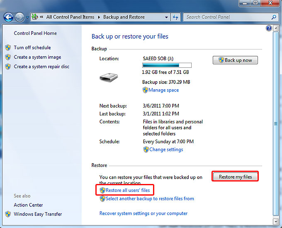Screen dimensions: 282x228
Task: Click the Next backup date 3/6/2011 7:00 PM
Action: (161, 106)
